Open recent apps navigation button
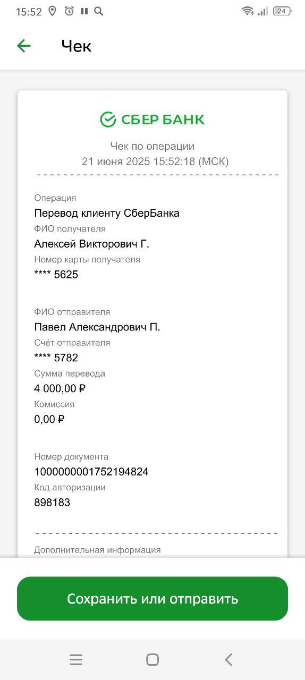The image size is (305, 680). click(76, 660)
